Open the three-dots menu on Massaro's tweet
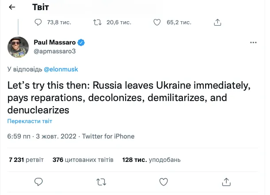Image resolution: width=270 pixels, height=195 pixels. [x=253, y=43]
